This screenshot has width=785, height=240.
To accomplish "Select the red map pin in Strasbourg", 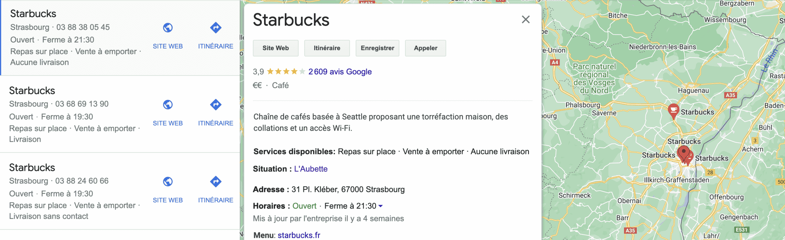I will (x=684, y=152).
